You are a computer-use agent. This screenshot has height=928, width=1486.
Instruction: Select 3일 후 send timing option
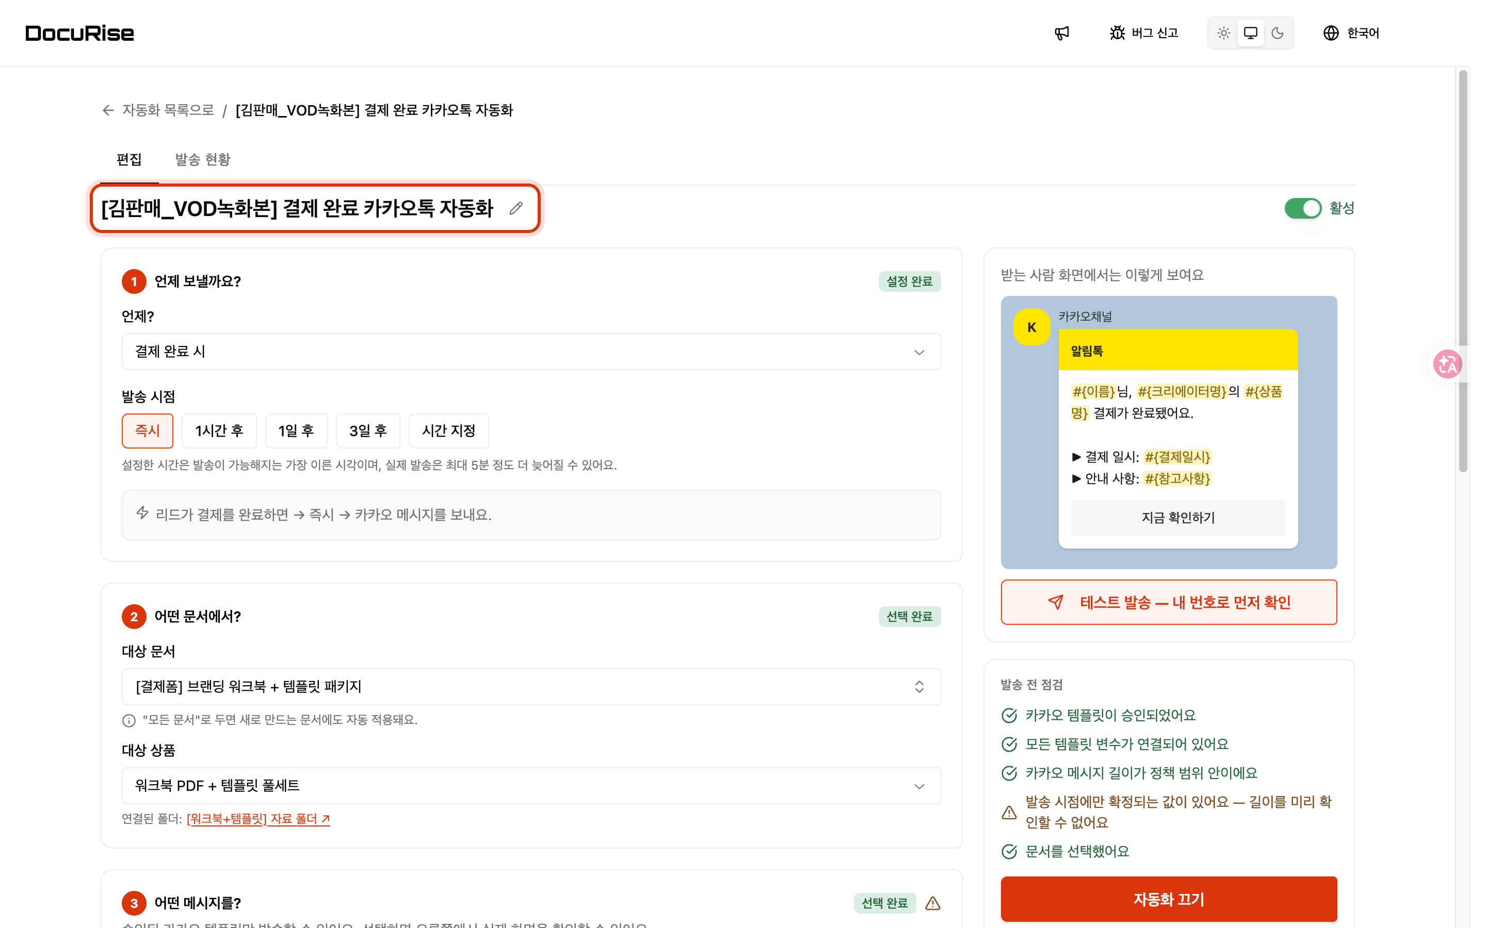coord(368,431)
